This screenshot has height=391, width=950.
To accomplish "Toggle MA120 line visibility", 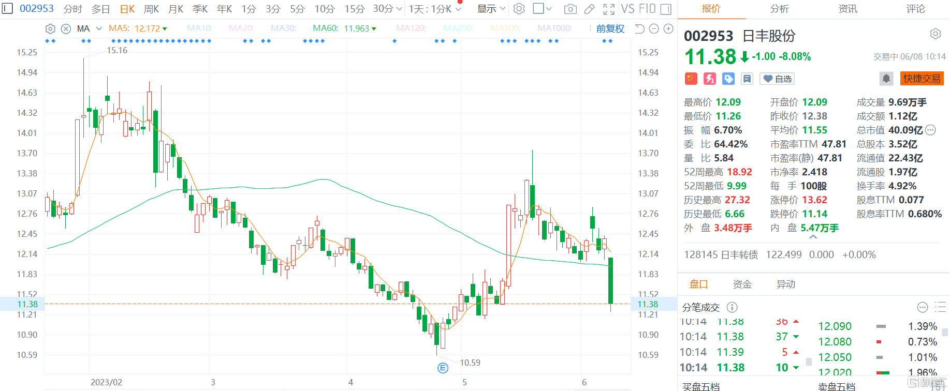I will (411, 28).
